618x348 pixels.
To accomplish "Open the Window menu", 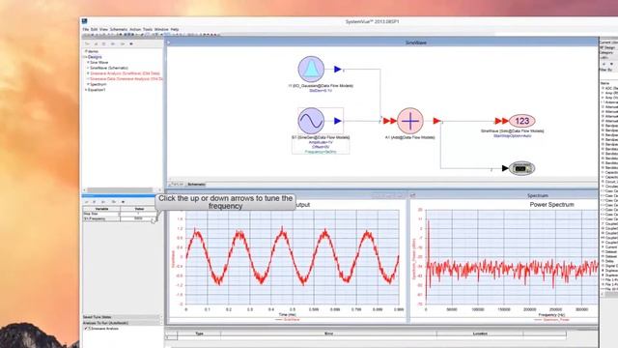I will 161,29.
